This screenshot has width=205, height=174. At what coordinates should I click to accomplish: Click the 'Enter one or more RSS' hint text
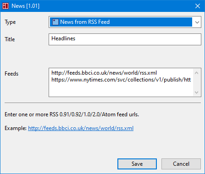[72, 114]
